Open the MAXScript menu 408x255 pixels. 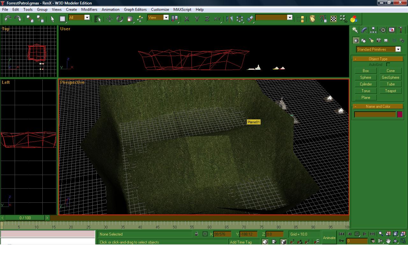(x=182, y=10)
